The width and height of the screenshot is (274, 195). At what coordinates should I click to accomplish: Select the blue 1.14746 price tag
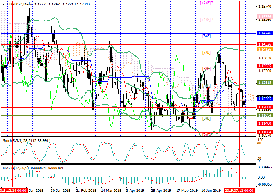coord(265,34)
